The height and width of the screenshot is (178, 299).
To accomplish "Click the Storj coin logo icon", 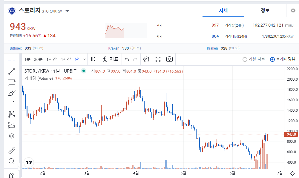I will click(x=12, y=11).
